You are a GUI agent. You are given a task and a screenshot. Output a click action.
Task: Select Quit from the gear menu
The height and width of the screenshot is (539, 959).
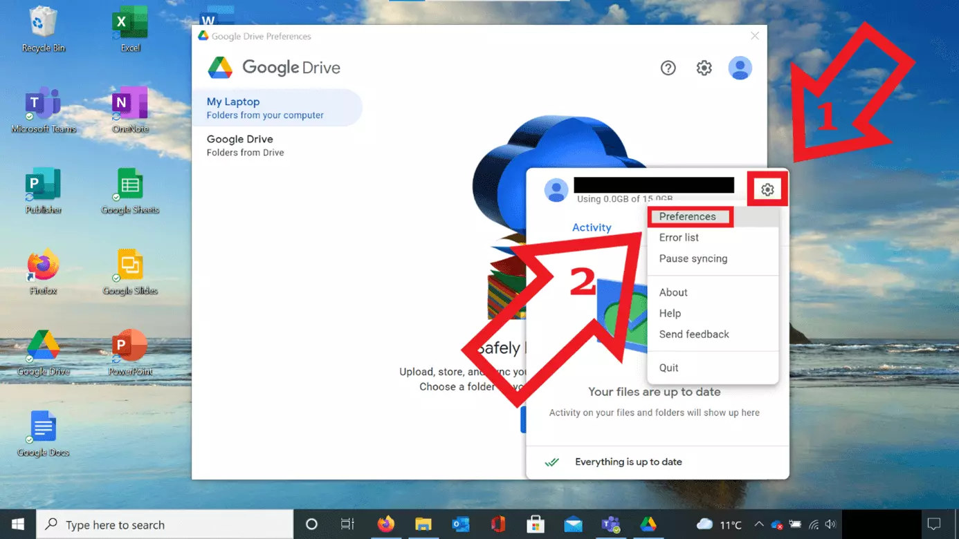[713, 368]
